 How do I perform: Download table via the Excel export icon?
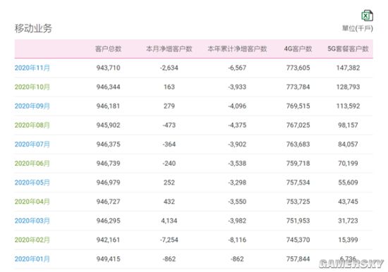tap(368, 16)
